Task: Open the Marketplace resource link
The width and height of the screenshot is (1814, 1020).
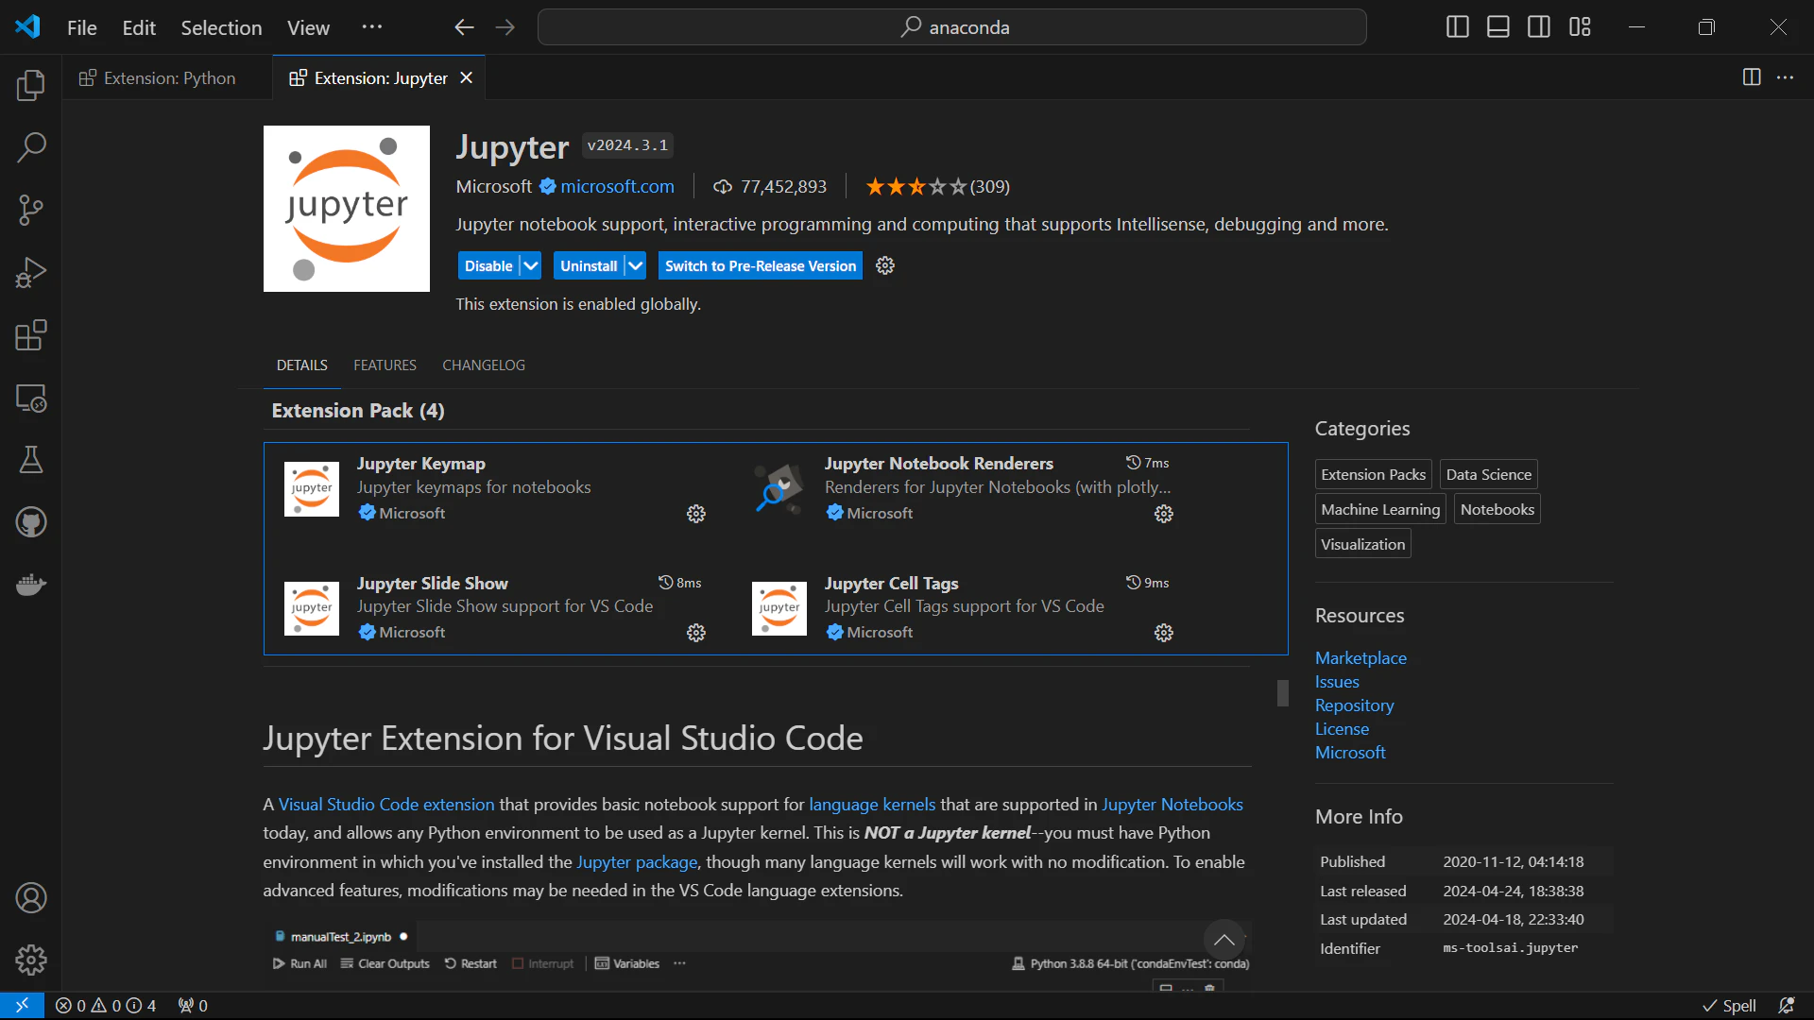Action: tap(1360, 658)
